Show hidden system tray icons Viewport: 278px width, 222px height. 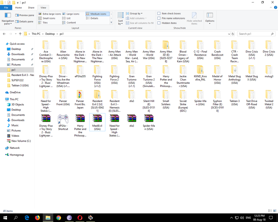coord(231,218)
